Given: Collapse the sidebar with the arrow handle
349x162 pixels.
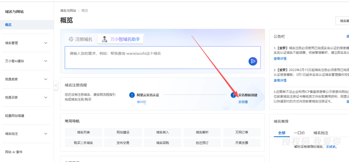Looking at the screenshot, I should [56, 85].
